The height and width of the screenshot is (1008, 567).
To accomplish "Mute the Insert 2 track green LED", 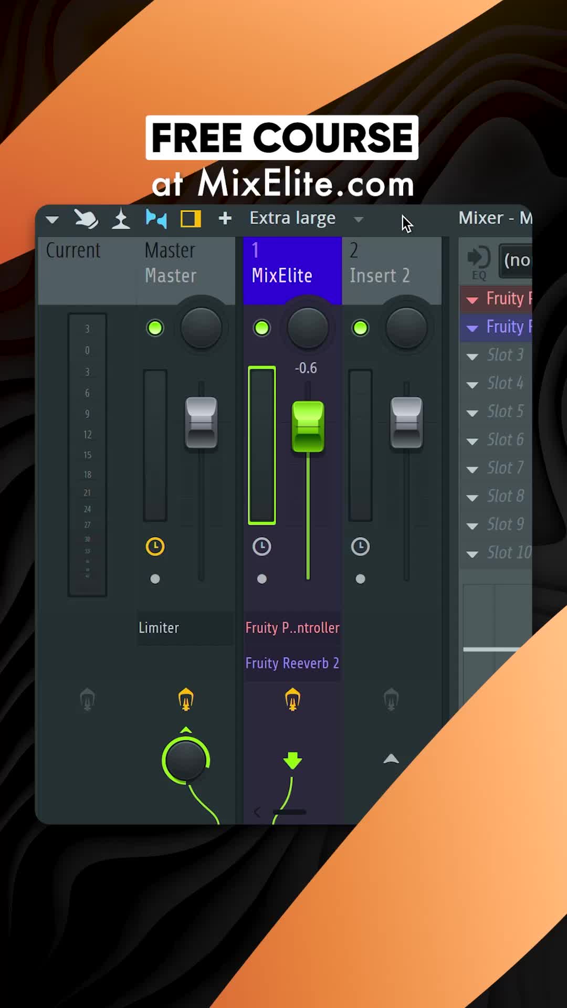I will coord(360,328).
